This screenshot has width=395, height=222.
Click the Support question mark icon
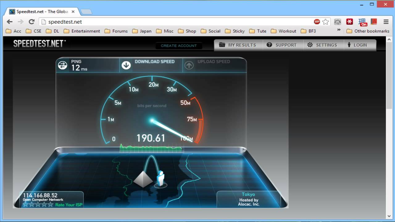point(269,45)
